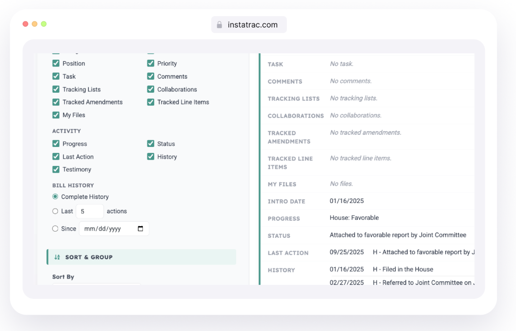Toggle the History checkbox under Activity
This screenshot has width=516, height=331.
tap(151, 156)
